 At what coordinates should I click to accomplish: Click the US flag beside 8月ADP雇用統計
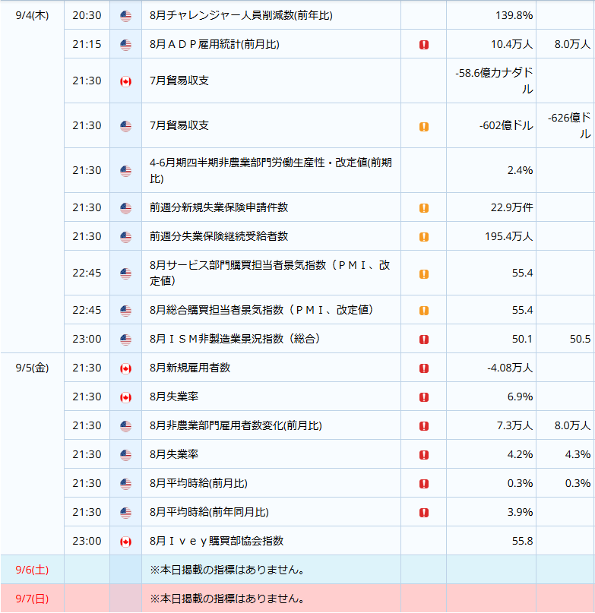point(125,45)
